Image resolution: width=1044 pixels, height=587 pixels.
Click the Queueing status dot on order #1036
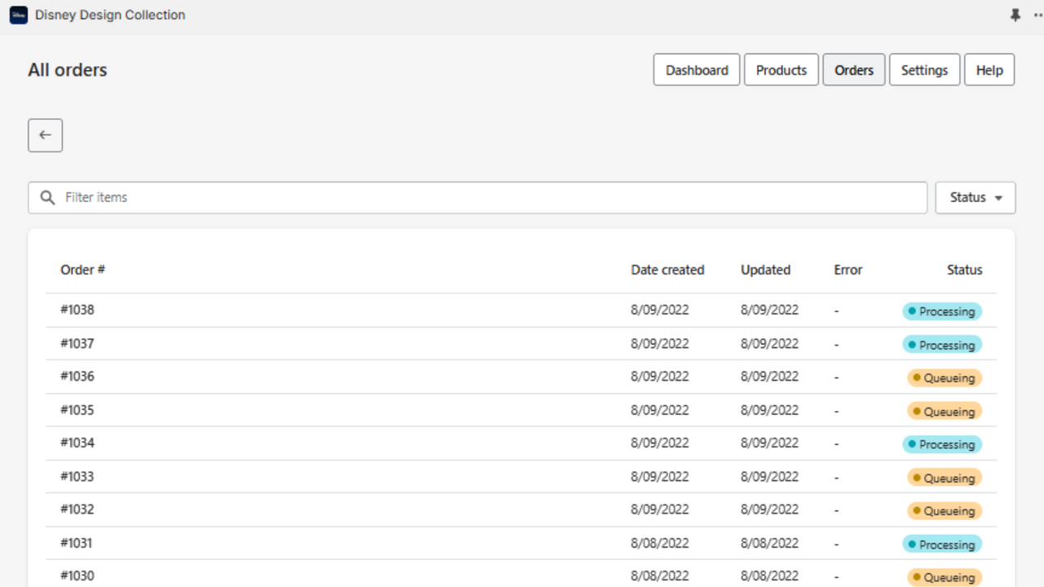pos(915,377)
